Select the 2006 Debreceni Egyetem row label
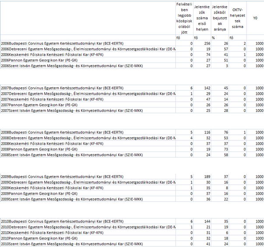 [x=88, y=49]
